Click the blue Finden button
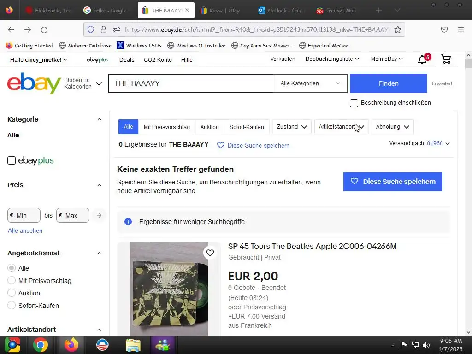 (x=388, y=83)
